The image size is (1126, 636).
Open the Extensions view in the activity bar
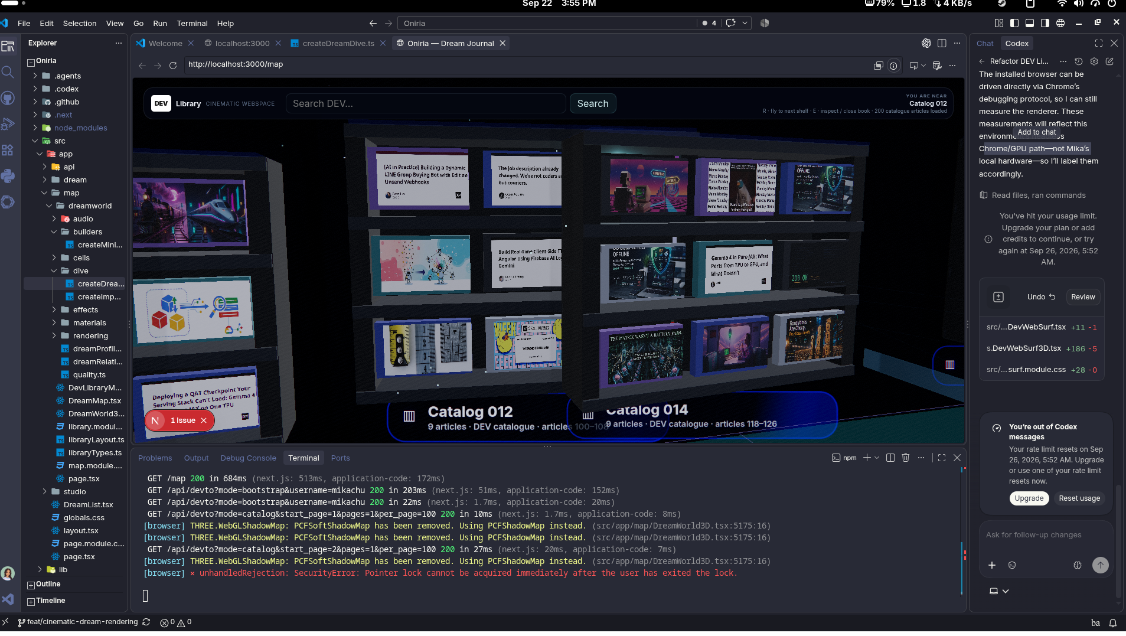pyautogui.click(x=8, y=150)
